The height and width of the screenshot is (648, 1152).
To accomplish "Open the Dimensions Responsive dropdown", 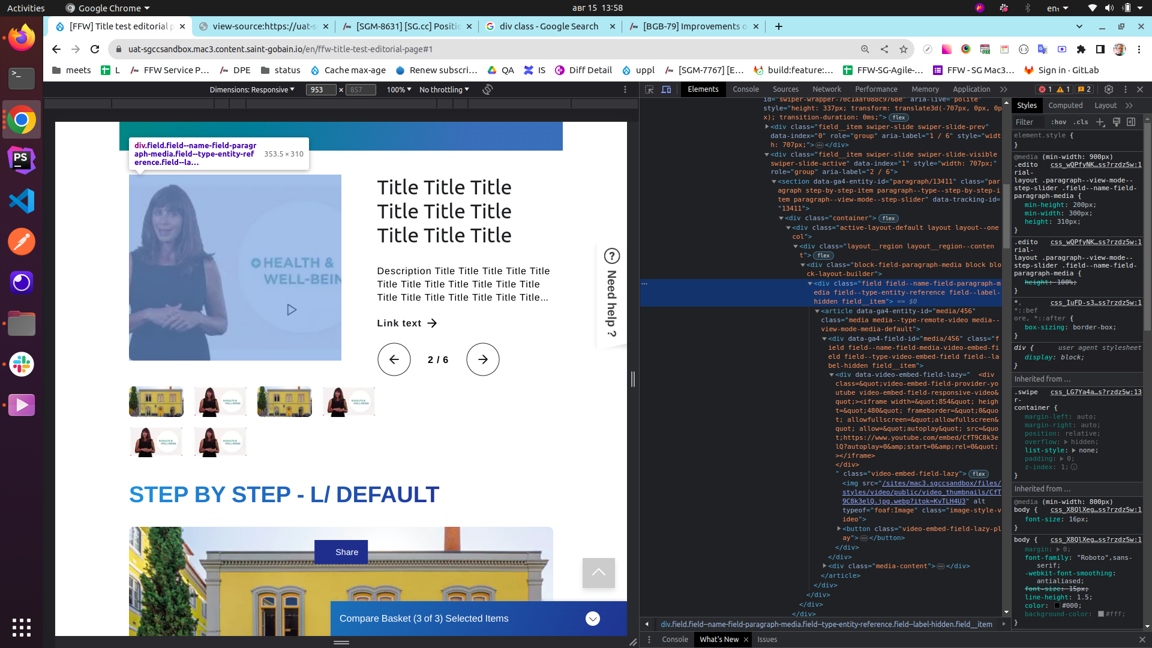I will pos(252,89).
